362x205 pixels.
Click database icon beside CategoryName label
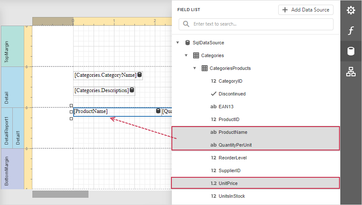pos(140,75)
